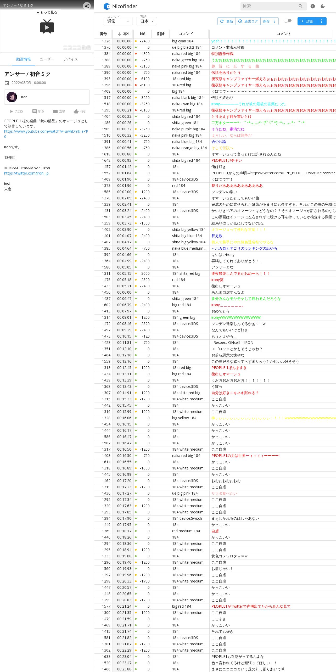Click green NG dot in row 1376
The image size is (336, 672).
click(x=136, y=47)
